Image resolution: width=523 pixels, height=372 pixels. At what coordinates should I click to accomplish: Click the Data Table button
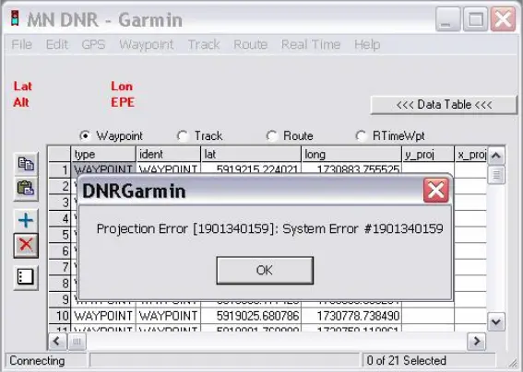tap(444, 105)
